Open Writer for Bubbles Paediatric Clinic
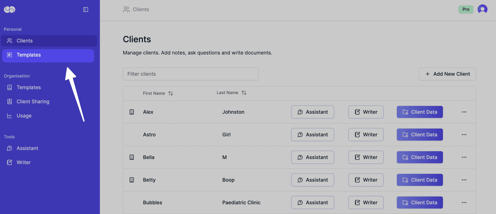This screenshot has height=214, width=496. 366,203
